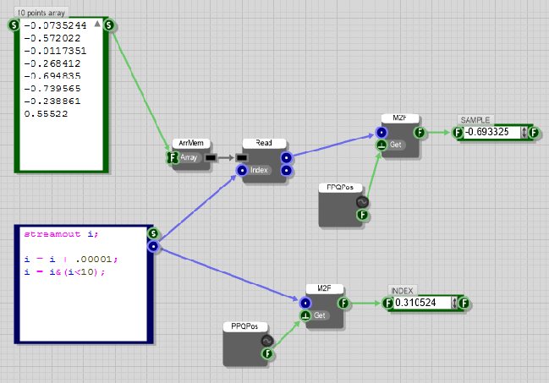549x383 pixels.
Task: Click the SAMPLE value spinner arrows
Action: tap(524, 132)
